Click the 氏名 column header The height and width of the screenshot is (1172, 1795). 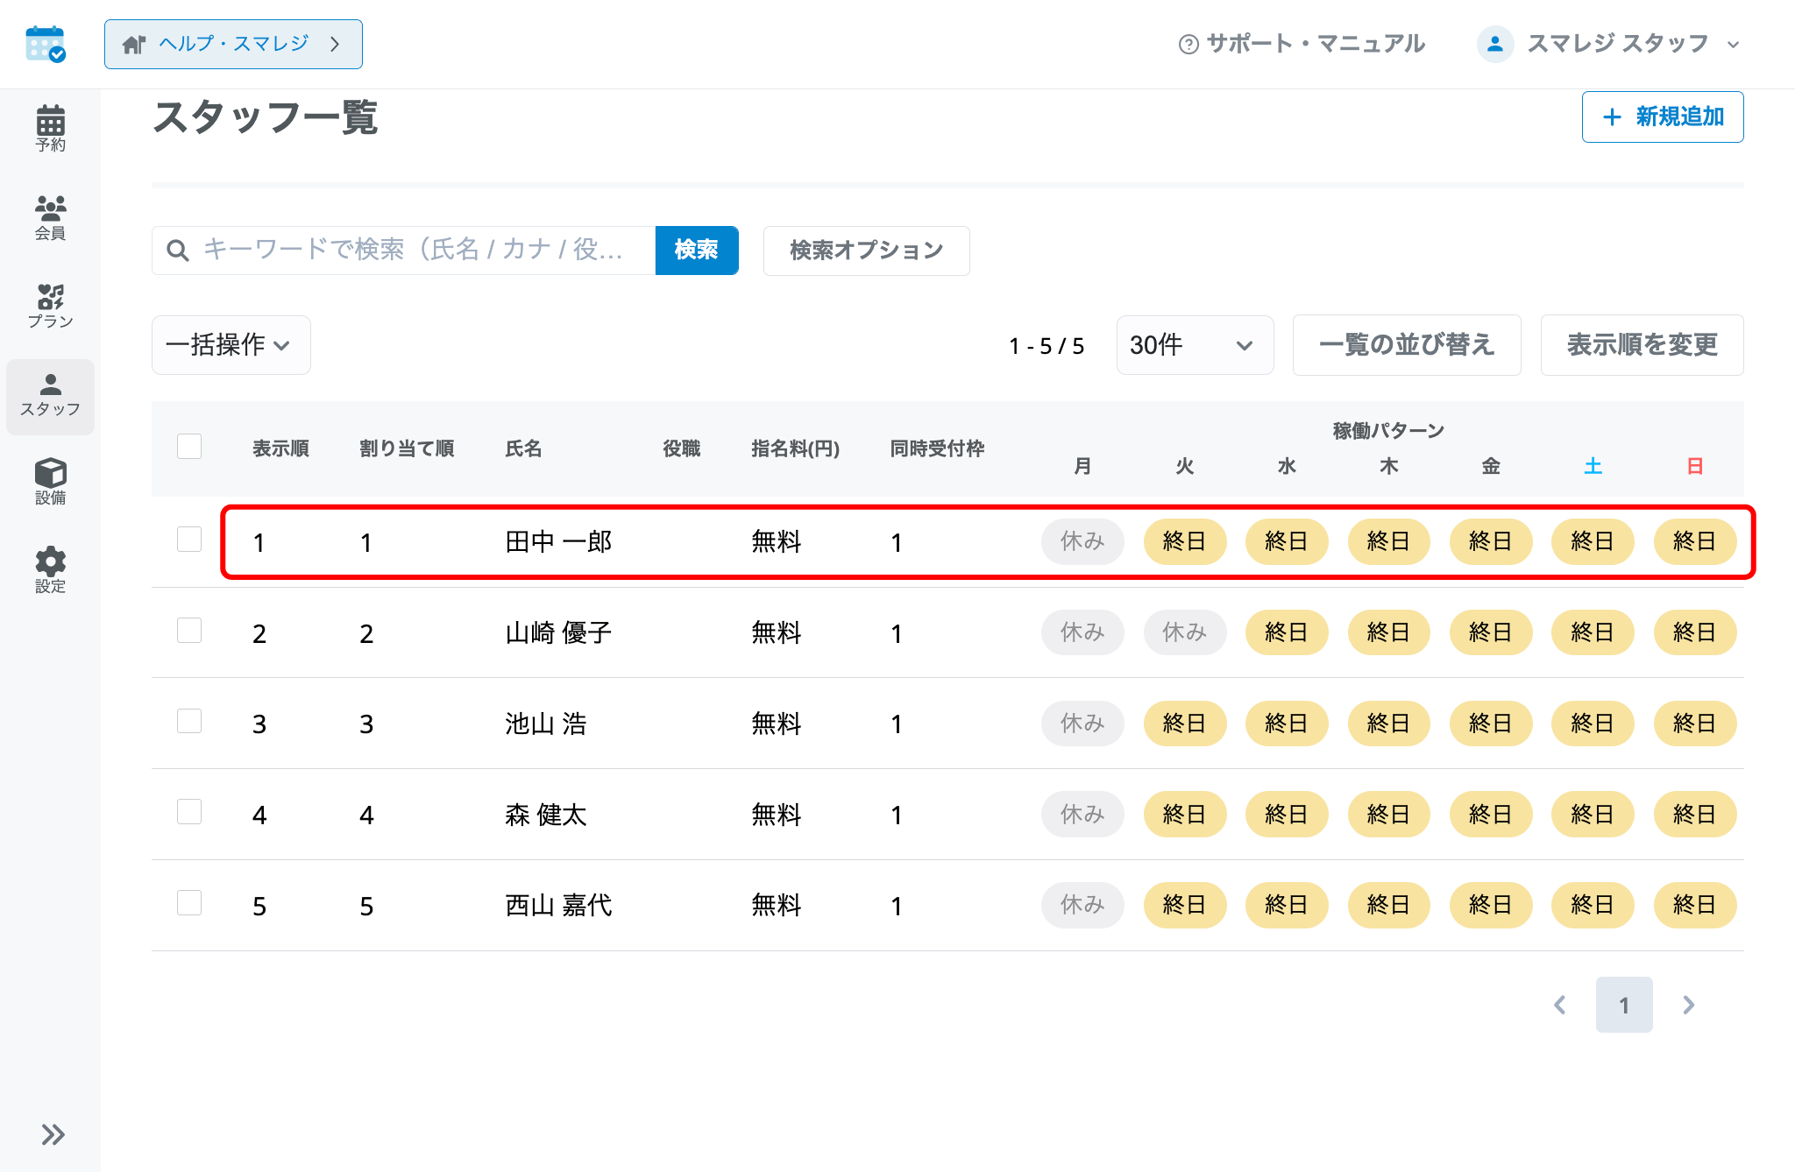(x=523, y=448)
